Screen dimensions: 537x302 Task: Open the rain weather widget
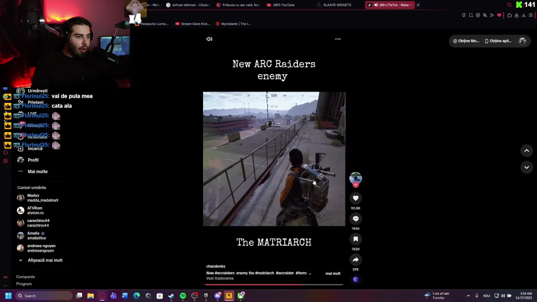[437, 296]
